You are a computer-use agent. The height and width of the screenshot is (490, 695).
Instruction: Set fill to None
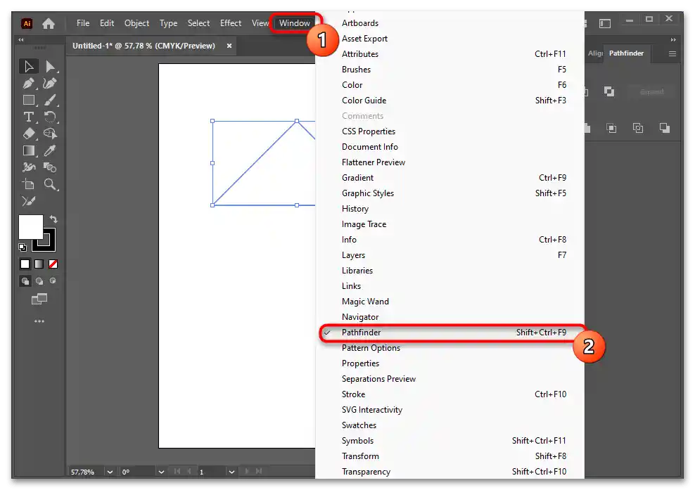[53, 264]
